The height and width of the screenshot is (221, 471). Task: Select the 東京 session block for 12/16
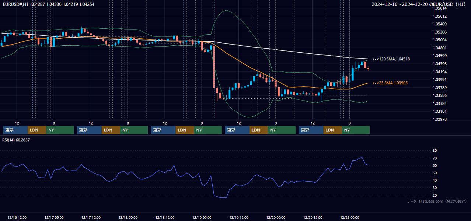(x=15, y=130)
